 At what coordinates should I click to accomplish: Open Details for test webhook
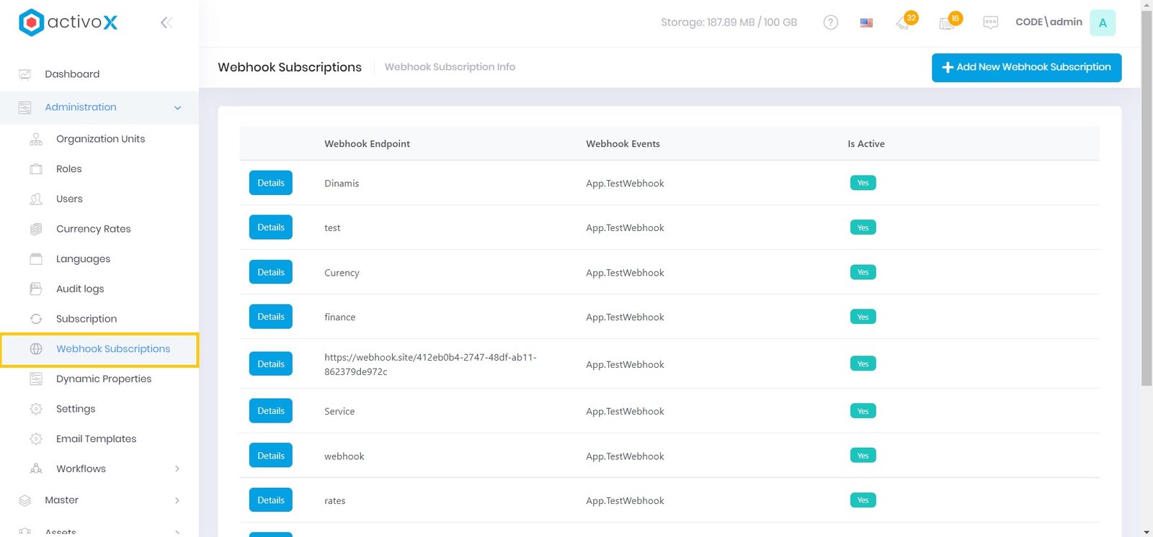(x=271, y=227)
